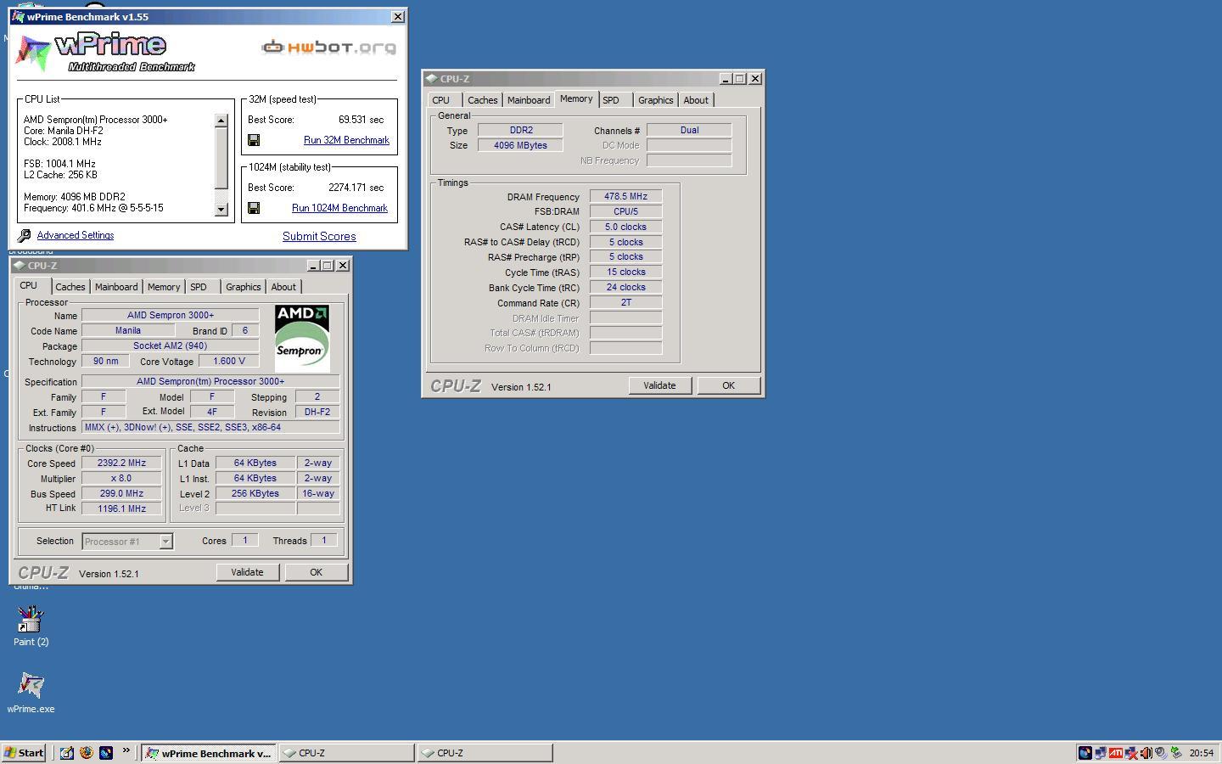Open About tab in the CPU-Z Memory window
Screen dimensions: 1222x764
coord(696,100)
